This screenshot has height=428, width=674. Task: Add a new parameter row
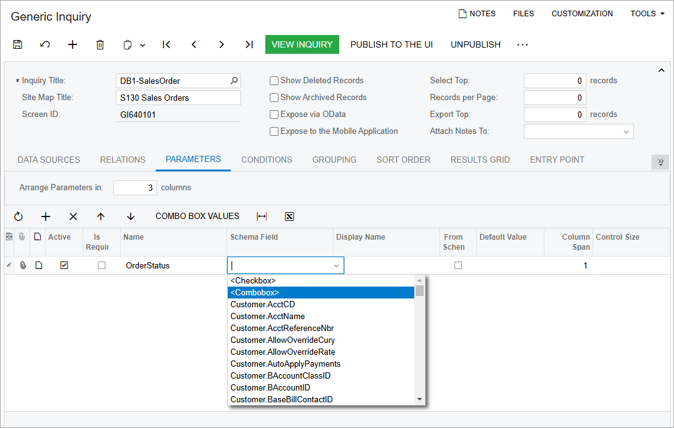[x=46, y=217]
